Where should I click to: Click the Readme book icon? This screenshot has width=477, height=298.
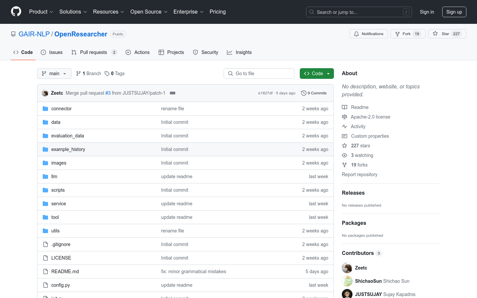coord(344,107)
